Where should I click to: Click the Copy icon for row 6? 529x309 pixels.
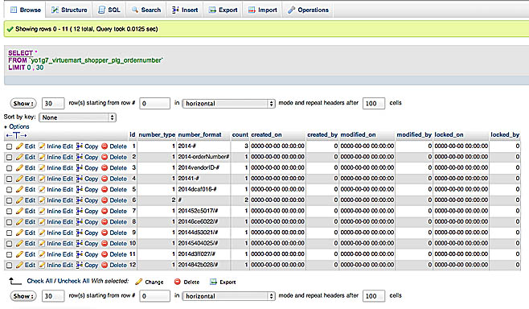(80, 200)
